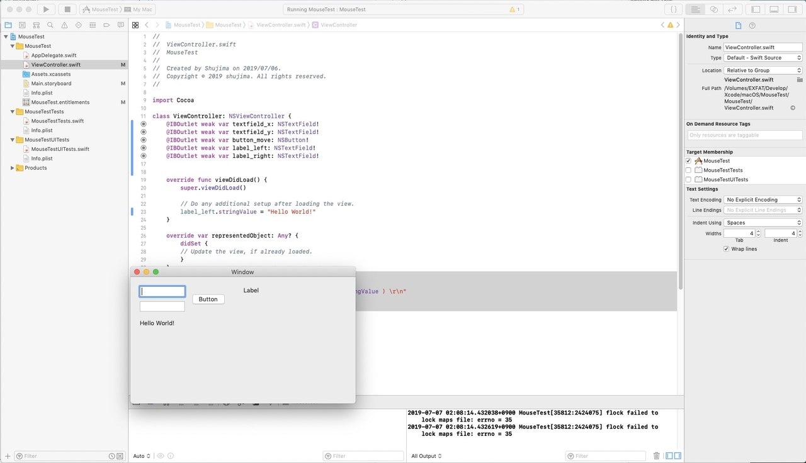Go back in editor history

coord(147,25)
